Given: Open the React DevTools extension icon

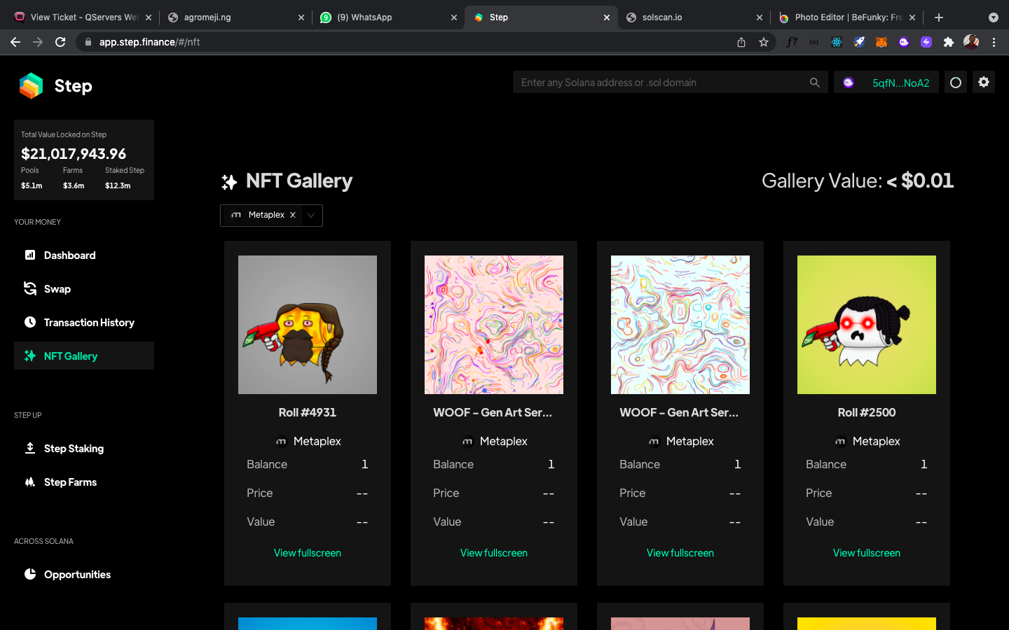Looking at the screenshot, I should coord(837,42).
